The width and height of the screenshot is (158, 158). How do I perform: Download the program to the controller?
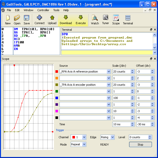66,20
